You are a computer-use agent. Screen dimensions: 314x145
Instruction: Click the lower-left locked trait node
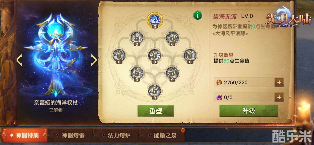(x=137, y=73)
